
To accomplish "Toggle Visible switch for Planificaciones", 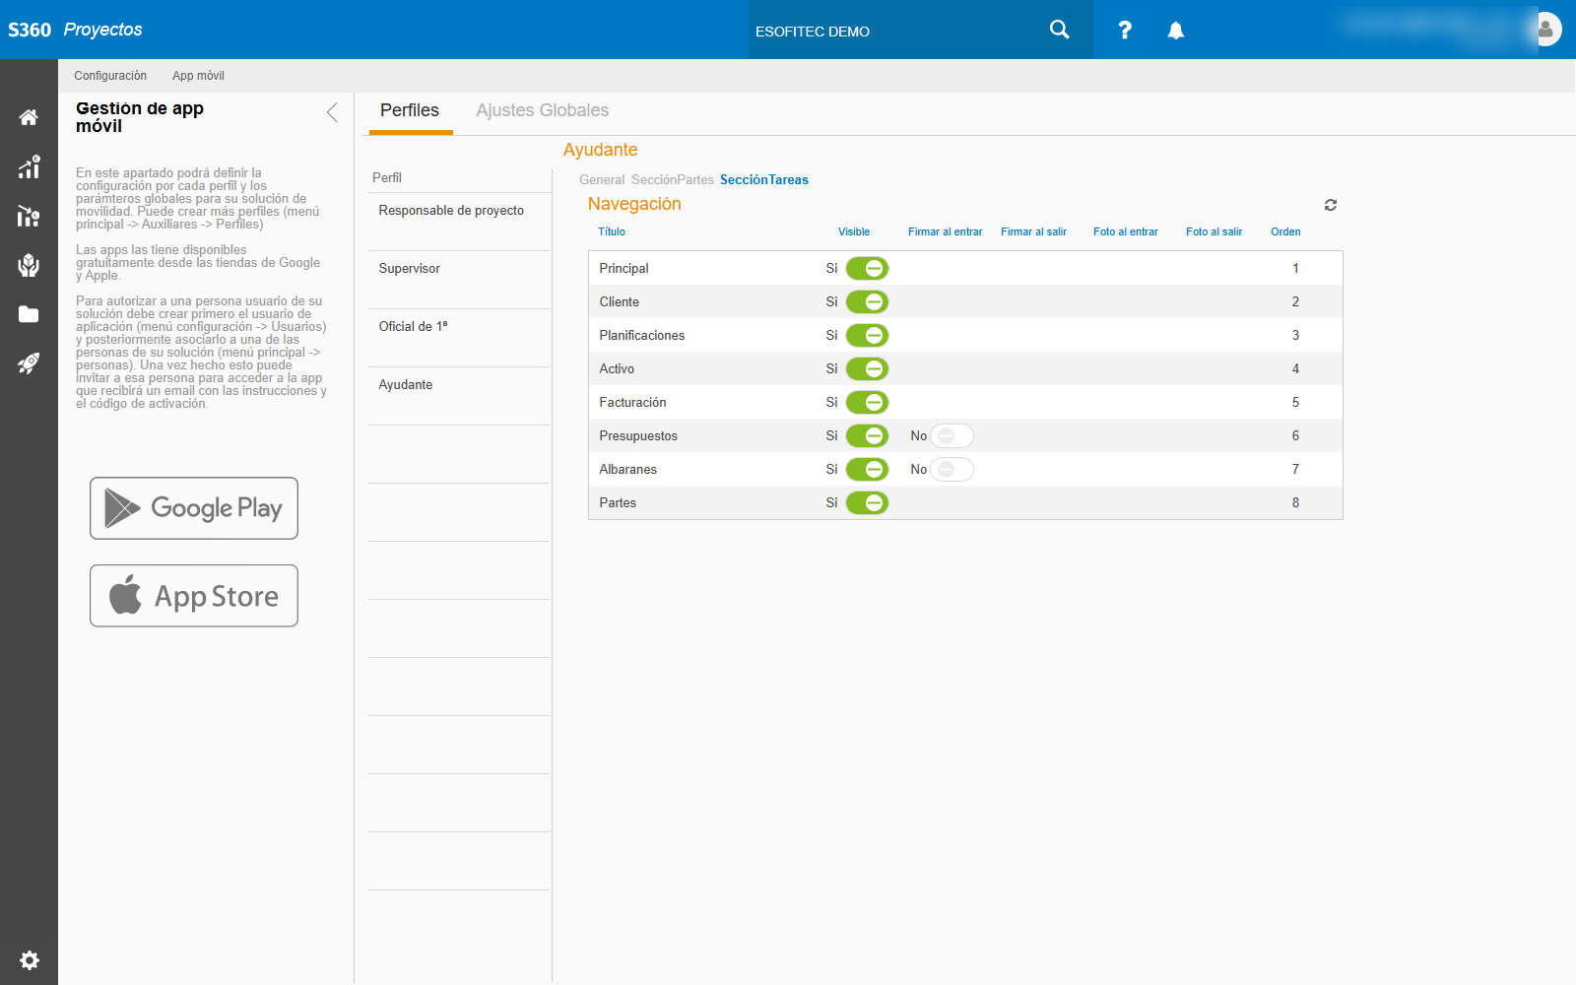I will [x=868, y=335].
